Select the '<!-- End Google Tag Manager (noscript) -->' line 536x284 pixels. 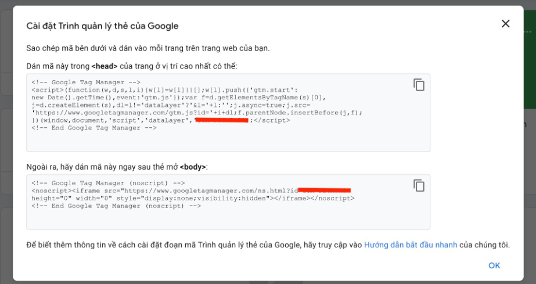tap(116, 206)
